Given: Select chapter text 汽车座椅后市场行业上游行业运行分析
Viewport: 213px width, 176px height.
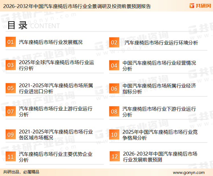Looking at the screenshot, I should click(56, 111).
